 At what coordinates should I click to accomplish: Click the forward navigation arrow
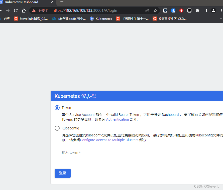[8, 11]
